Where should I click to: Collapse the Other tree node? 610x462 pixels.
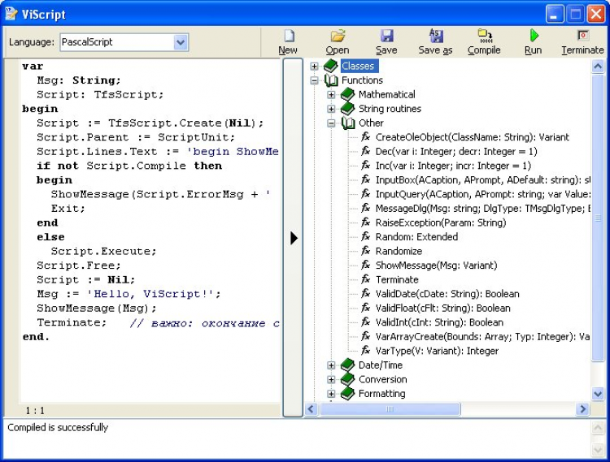[x=331, y=123]
